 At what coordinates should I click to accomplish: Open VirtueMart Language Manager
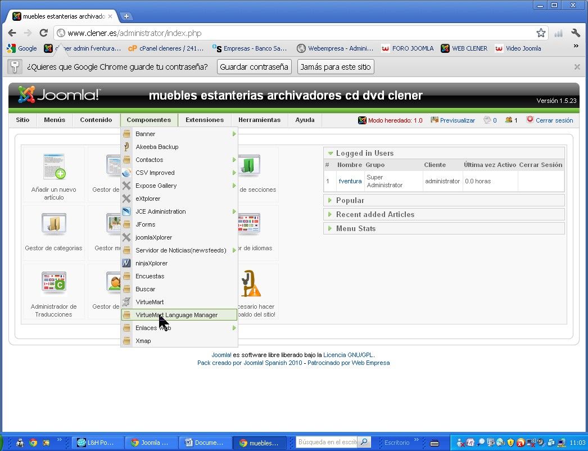pyautogui.click(x=179, y=315)
